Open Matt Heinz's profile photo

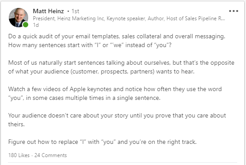pos(19,18)
